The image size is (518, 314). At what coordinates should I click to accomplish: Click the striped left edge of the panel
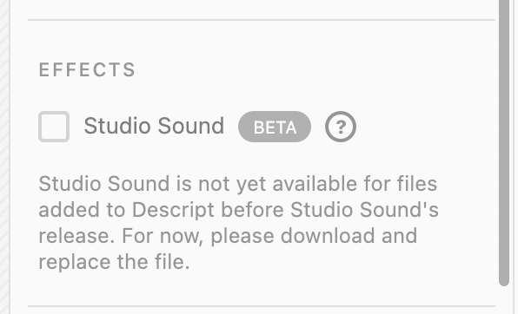tap(4, 157)
